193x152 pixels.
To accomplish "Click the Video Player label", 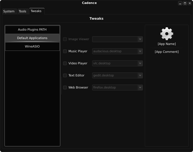I will [x=78, y=63].
